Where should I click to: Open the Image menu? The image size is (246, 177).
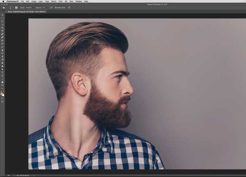click(34, 2)
